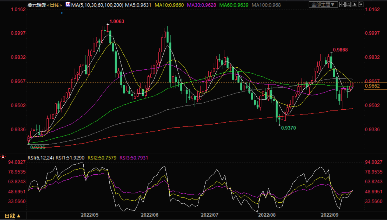Toggle the MA5 line label

[138, 5]
